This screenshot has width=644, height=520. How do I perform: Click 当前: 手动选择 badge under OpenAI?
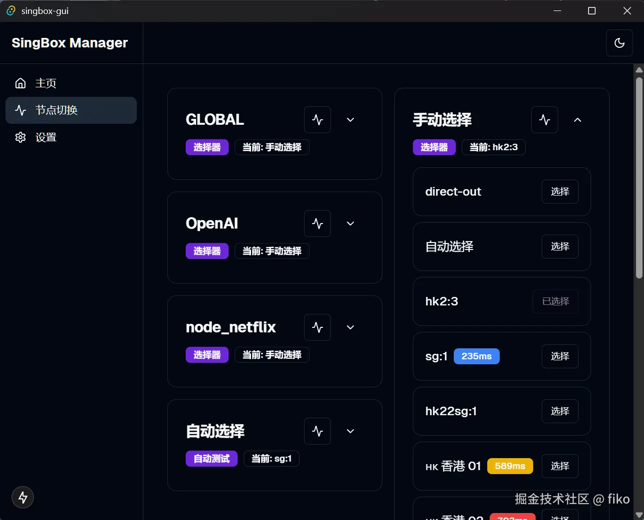[272, 251]
